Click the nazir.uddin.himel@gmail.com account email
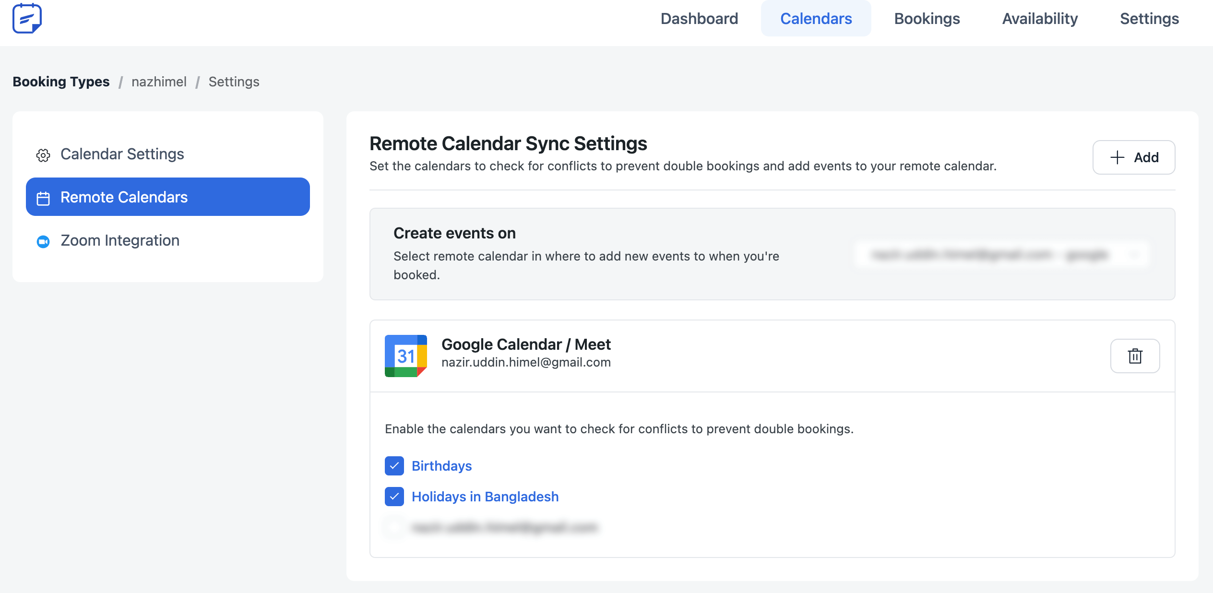Screen dimensions: 1213x593 click(x=526, y=362)
